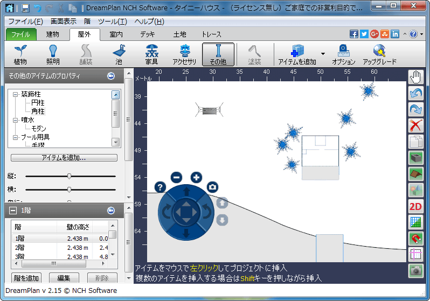The image size is (430, 301).
Task: Click the 横 slider handle
Action: 69,190
